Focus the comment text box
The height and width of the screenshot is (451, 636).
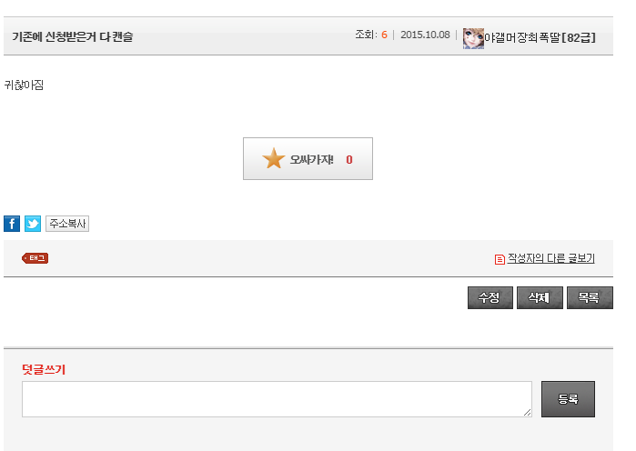point(277,399)
